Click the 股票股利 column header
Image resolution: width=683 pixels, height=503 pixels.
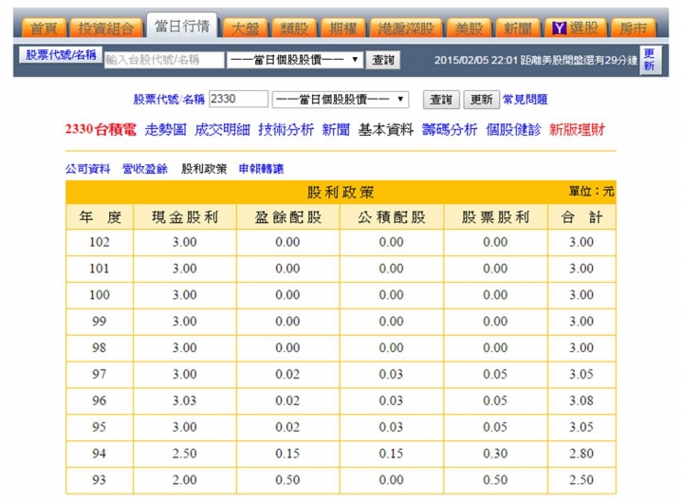click(495, 217)
